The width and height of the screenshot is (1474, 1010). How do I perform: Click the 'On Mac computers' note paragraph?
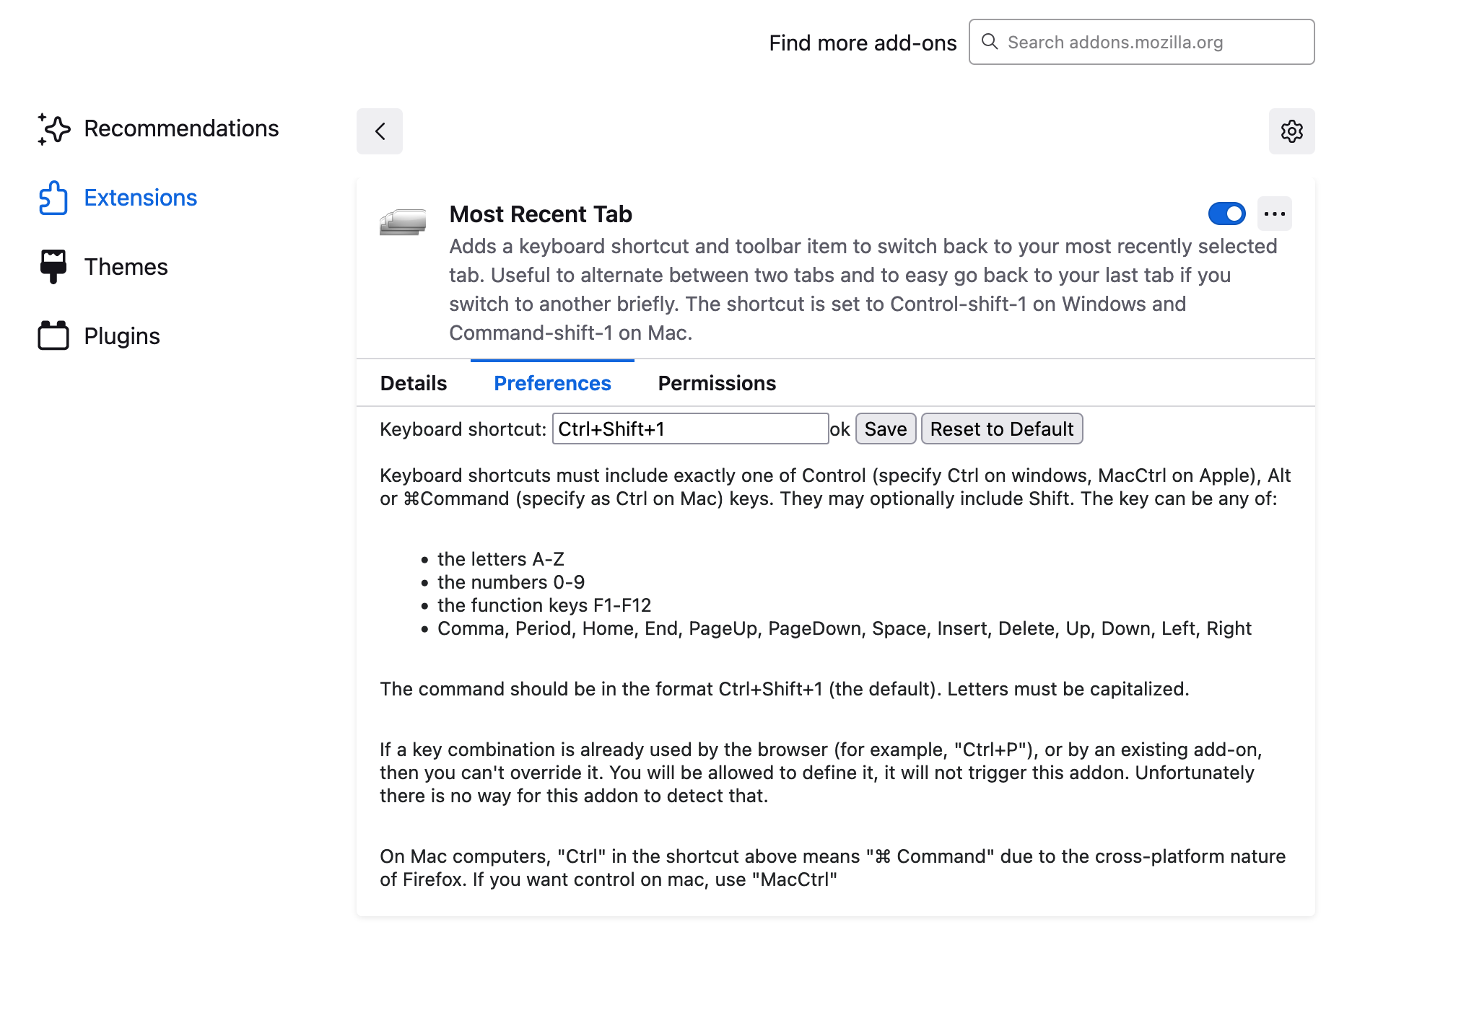coord(833,868)
